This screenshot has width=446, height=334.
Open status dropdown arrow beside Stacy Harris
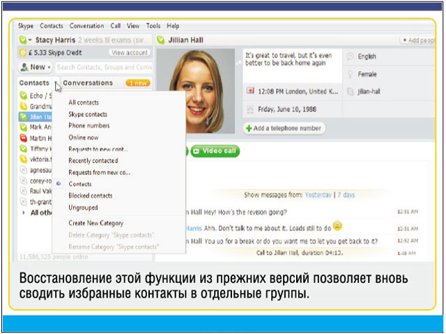pyautogui.click(x=30, y=40)
